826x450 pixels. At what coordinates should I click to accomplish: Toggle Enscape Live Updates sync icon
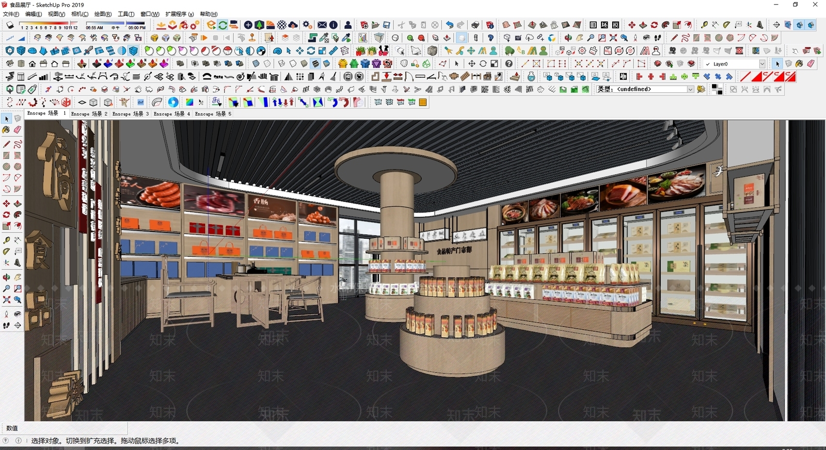[223, 25]
